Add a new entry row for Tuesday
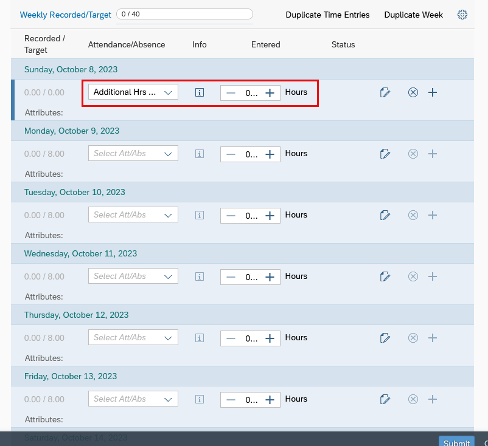 pyautogui.click(x=433, y=214)
